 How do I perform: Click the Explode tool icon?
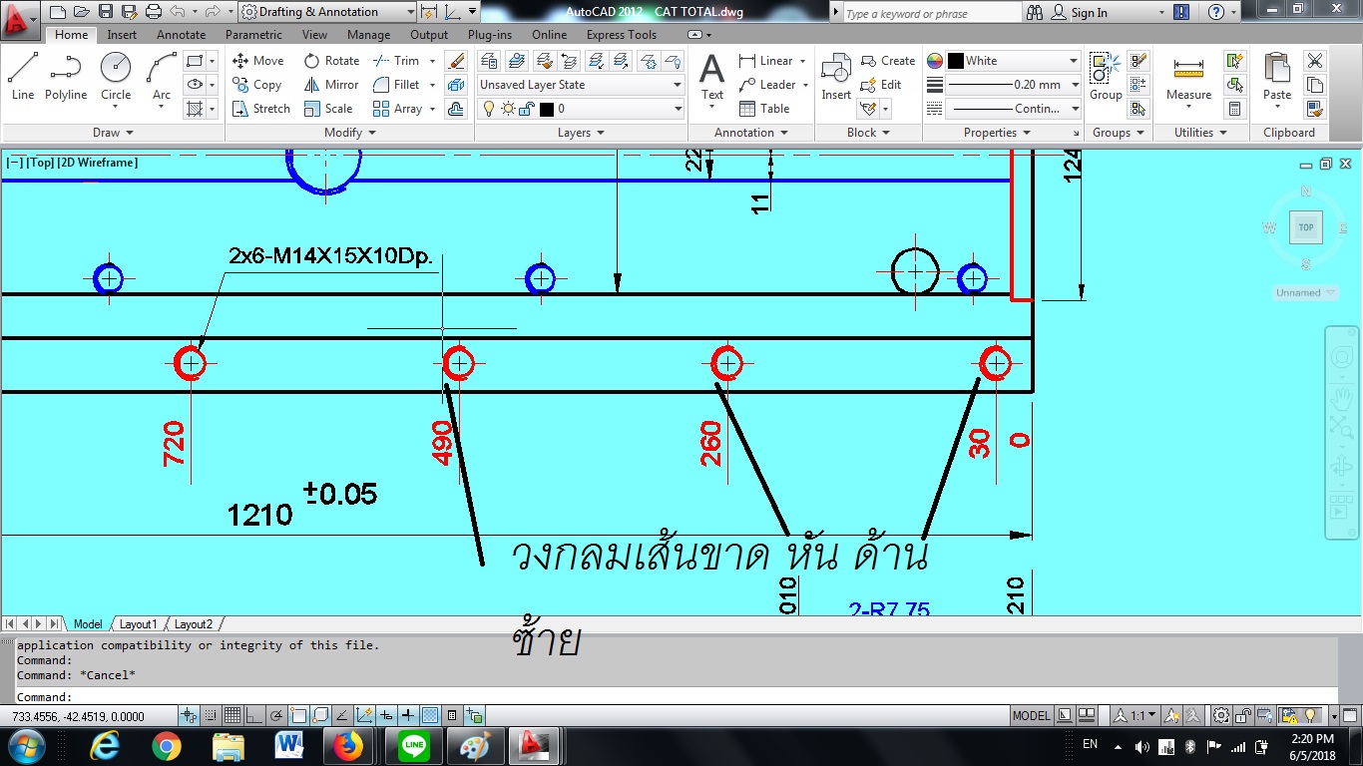pos(456,85)
